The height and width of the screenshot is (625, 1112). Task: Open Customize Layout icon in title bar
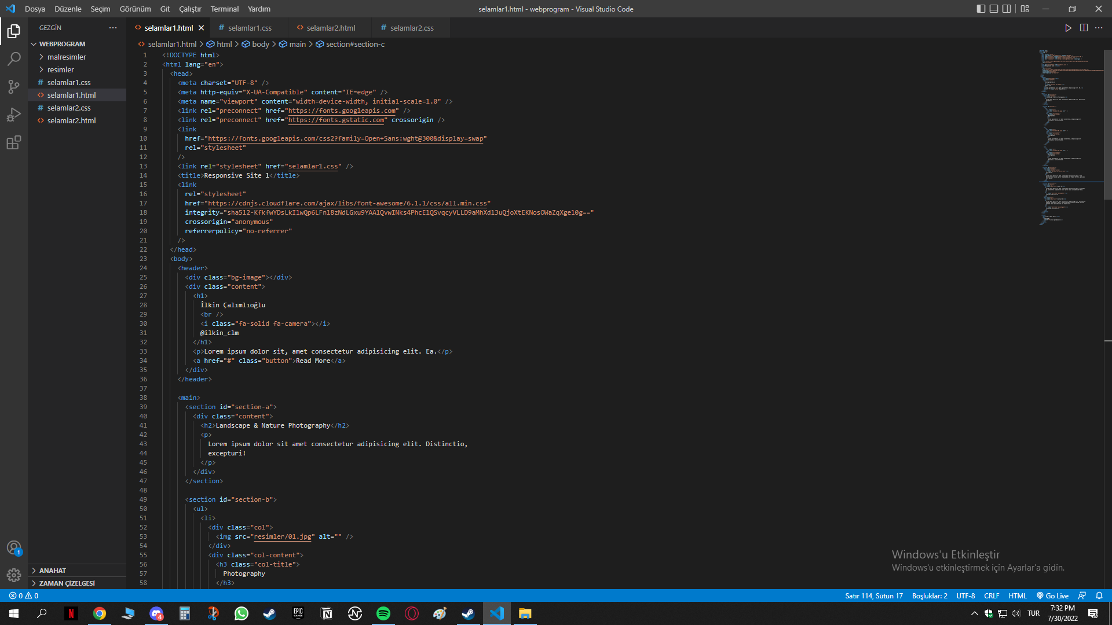[1025, 9]
